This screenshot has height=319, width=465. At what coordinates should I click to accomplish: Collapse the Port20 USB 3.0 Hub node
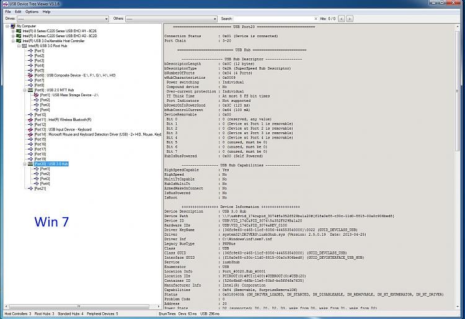tap(24, 164)
